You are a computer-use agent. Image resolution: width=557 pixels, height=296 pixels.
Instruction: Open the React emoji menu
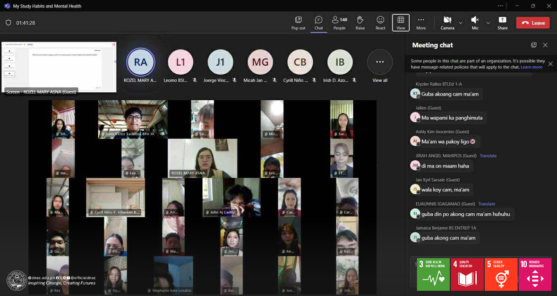380,22
